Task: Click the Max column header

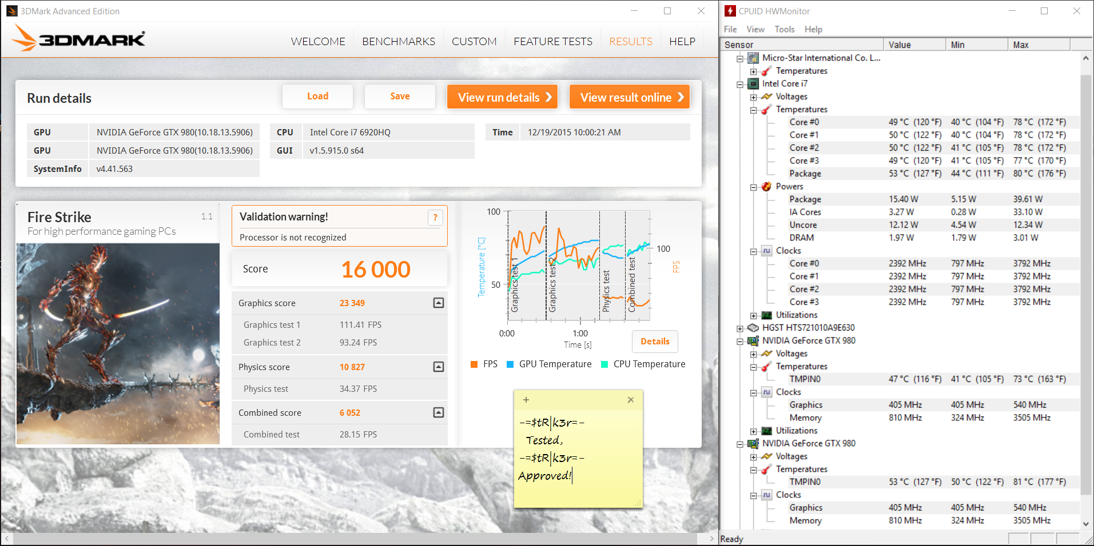Action: tap(1039, 45)
